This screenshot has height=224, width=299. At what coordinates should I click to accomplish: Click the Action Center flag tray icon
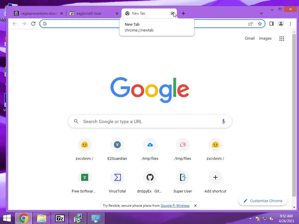(258, 218)
